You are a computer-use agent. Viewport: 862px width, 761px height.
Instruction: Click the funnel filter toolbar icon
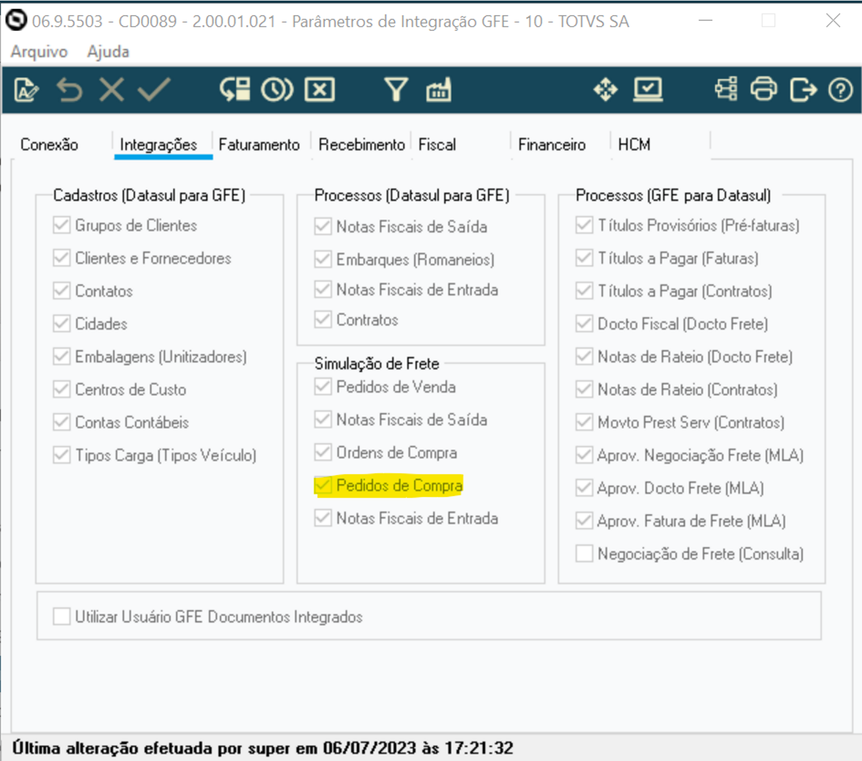pos(396,90)
